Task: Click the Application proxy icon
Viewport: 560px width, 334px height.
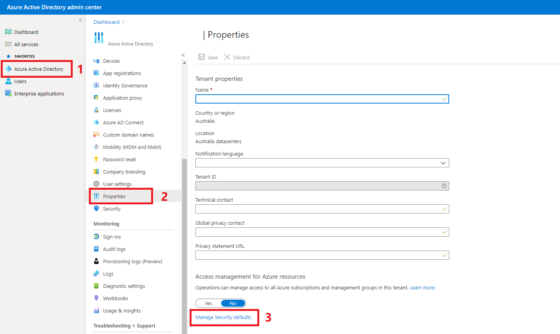Action: 97,98
